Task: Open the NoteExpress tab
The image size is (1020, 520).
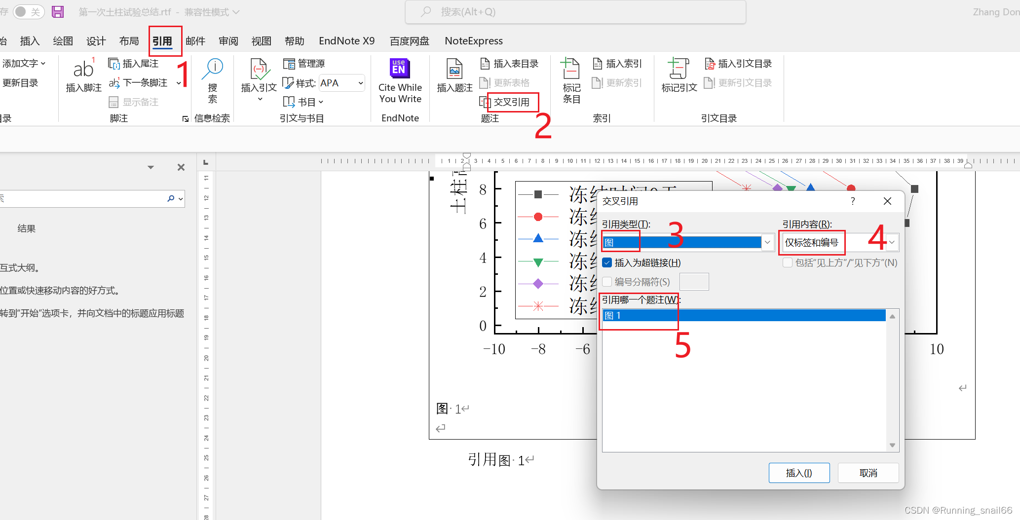Action: click(x=474, y=41)
